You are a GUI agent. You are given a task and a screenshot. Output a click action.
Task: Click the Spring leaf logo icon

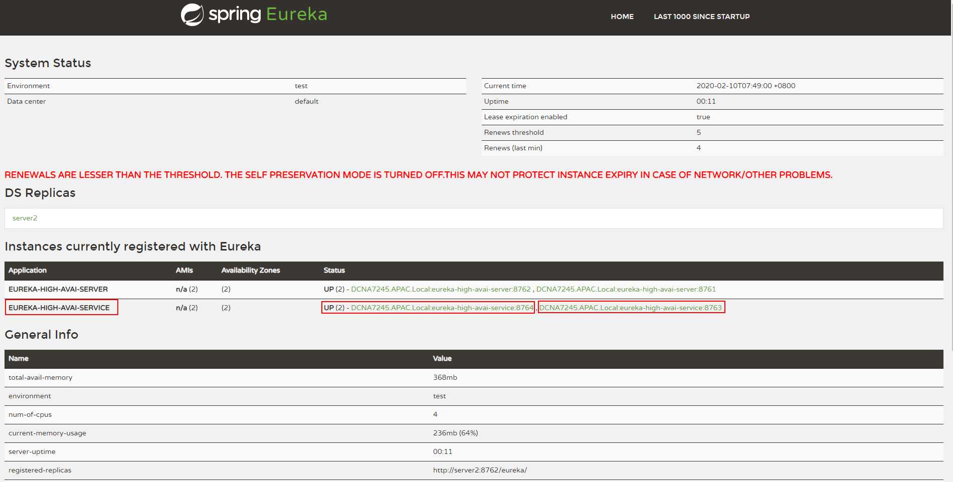192,15
